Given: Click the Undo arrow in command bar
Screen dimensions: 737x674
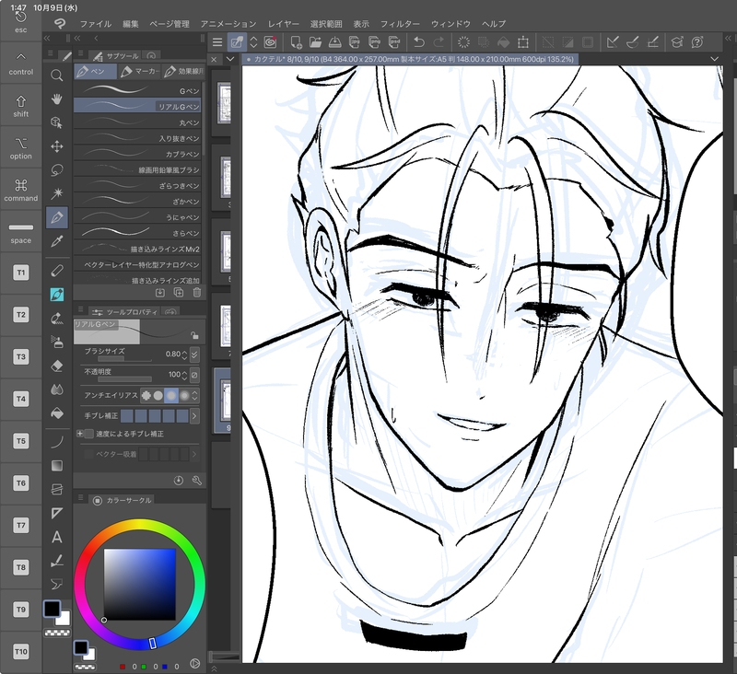Looking at the screenshot, I should tap(419, 42).
